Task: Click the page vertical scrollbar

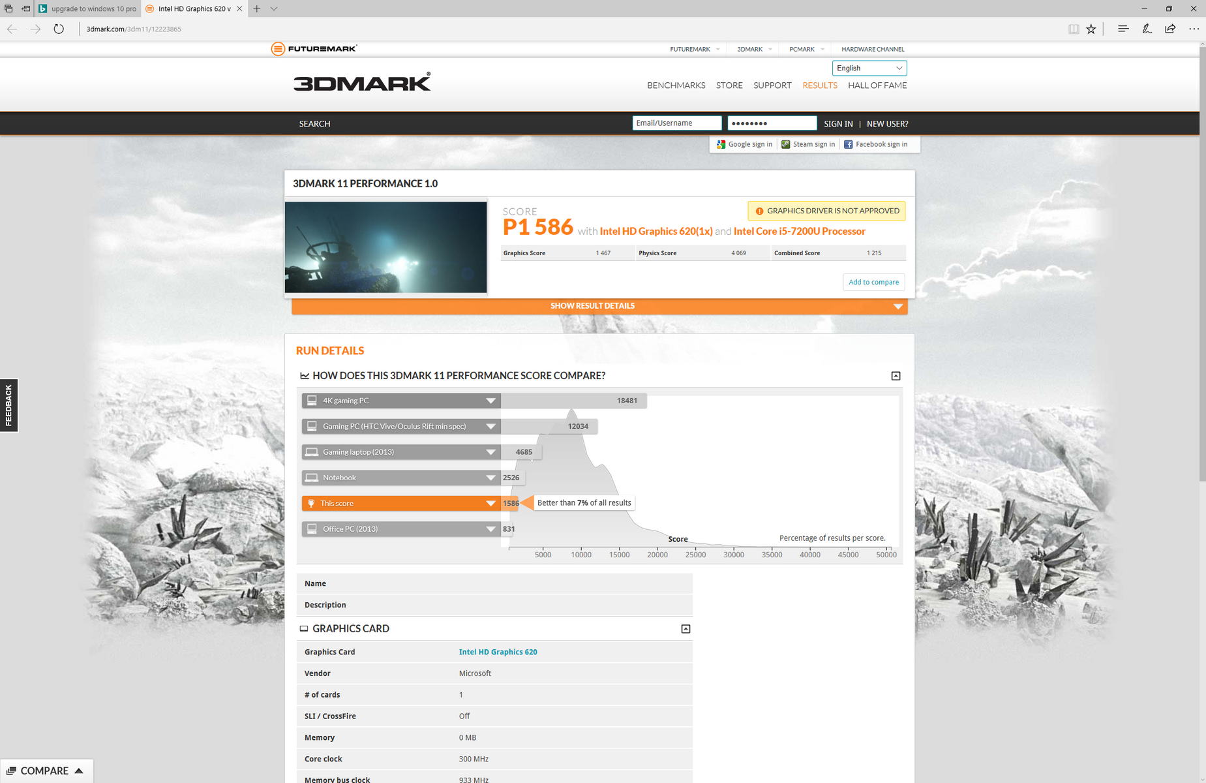Action: tap(1202, 261)
